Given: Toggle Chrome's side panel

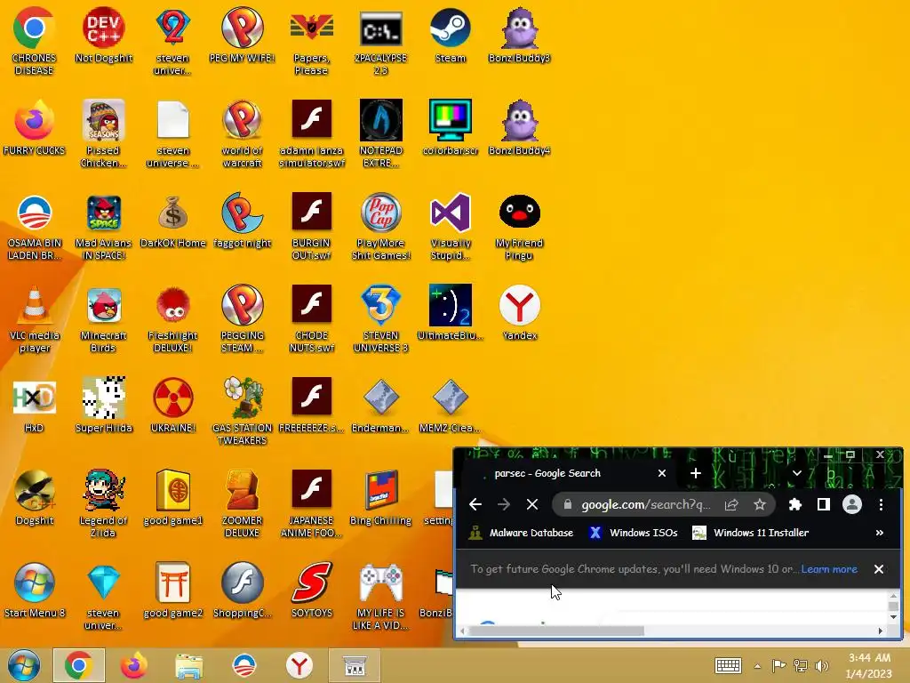Looking at the screenshot, I should tap(824, 505).
